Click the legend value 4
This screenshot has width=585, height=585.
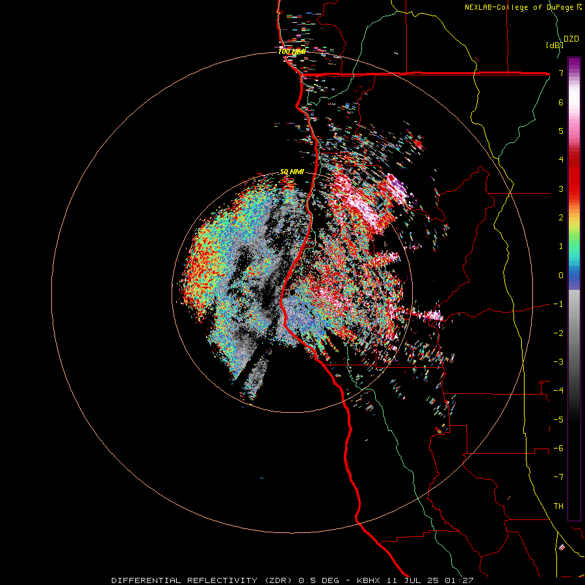[x=561, y=160]
